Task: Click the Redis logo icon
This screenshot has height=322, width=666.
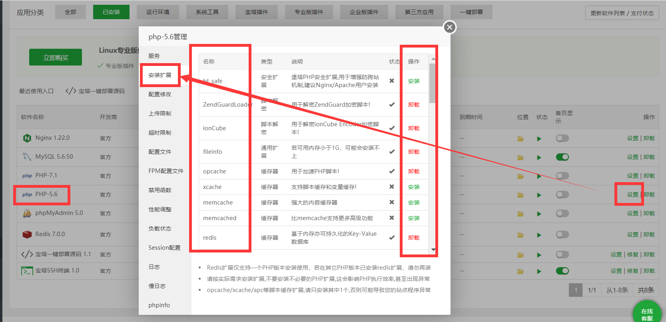Action: (27, 235)
